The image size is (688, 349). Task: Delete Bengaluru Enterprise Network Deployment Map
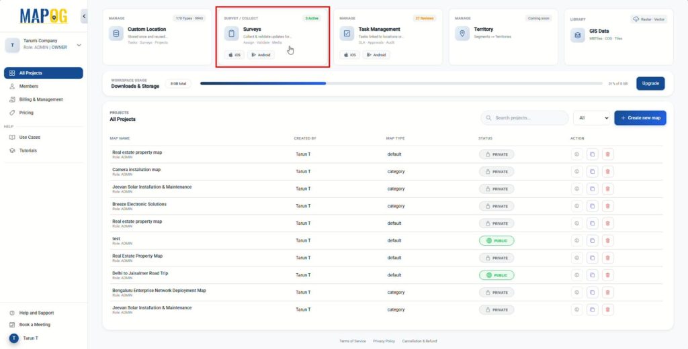[607, 293]
